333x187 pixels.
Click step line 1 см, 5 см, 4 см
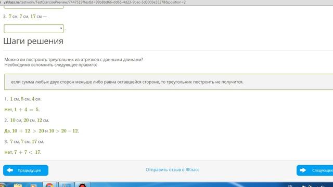[x=23, y=99]
